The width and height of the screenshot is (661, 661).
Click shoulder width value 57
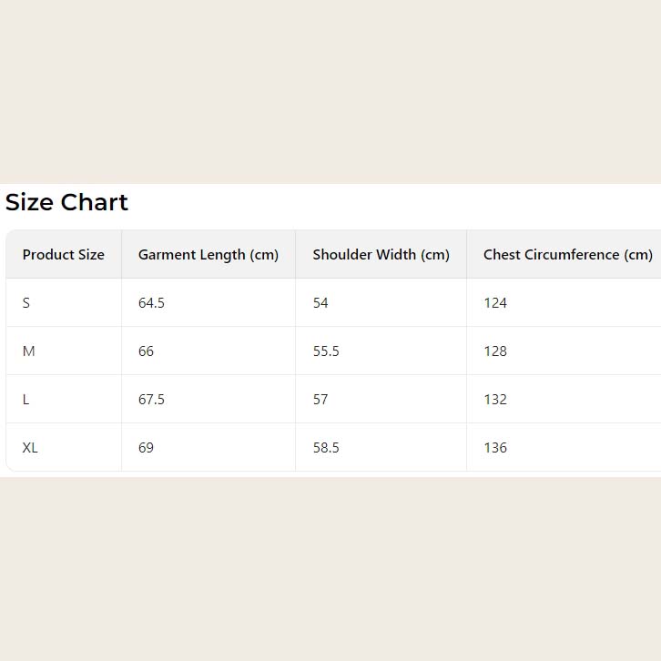click(320, 400)
